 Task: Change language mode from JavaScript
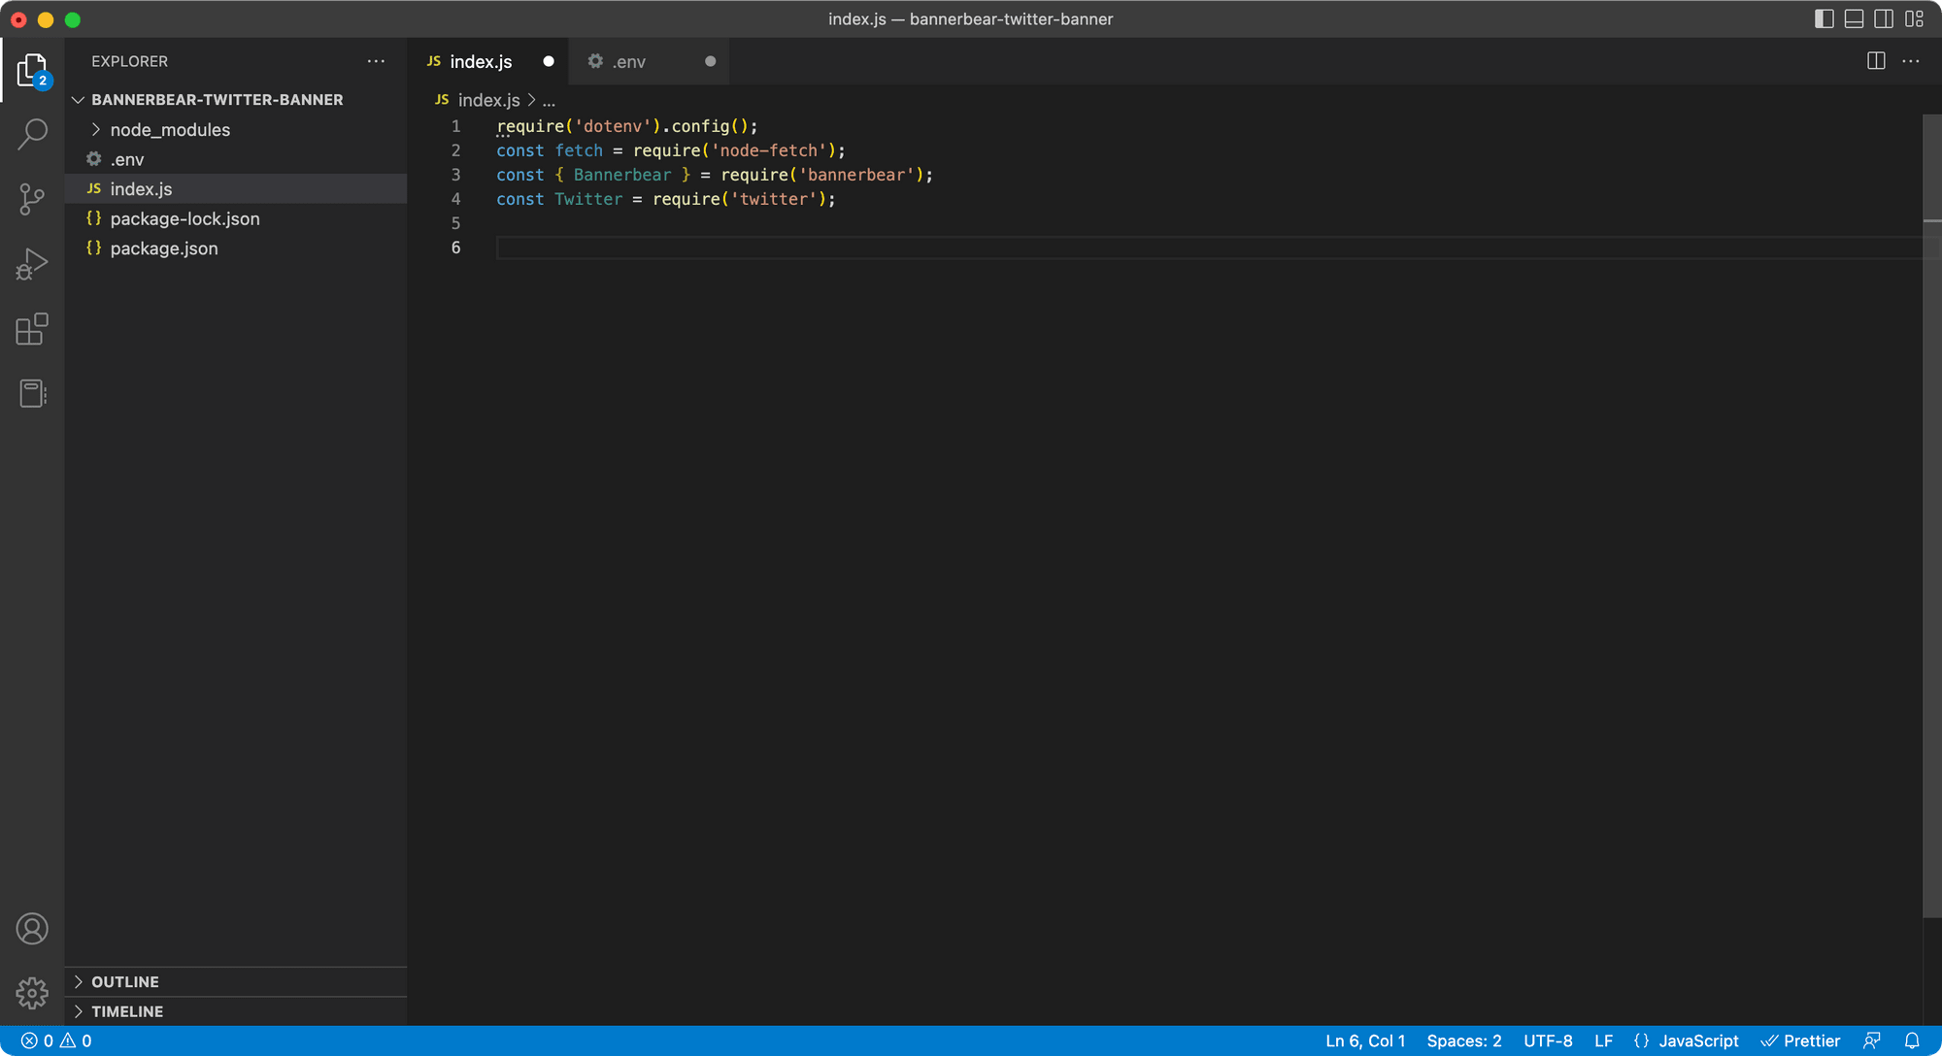click(x=1698, y=1040)
